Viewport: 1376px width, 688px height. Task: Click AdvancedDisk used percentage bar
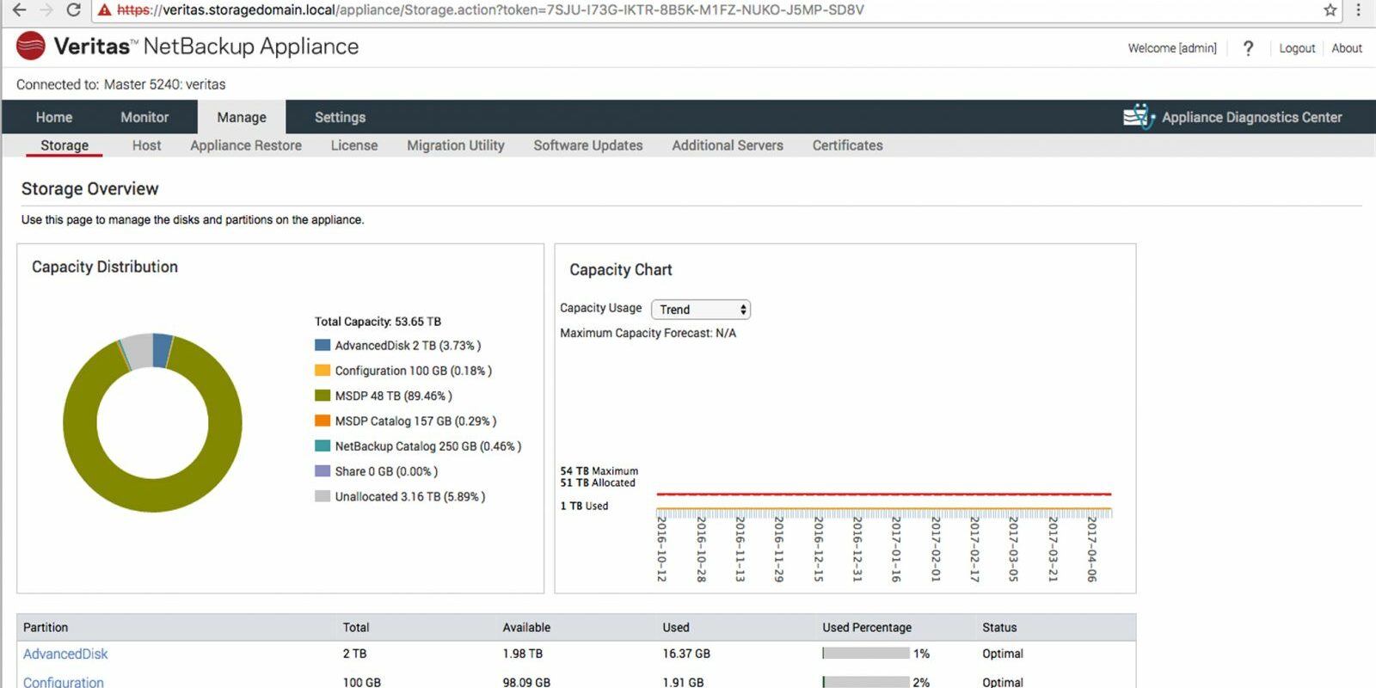click(866, 654)
